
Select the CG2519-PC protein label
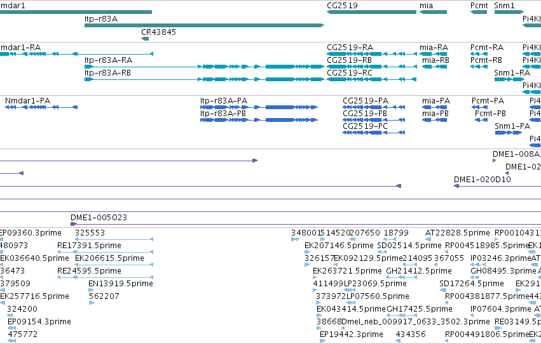coord(365,126)
